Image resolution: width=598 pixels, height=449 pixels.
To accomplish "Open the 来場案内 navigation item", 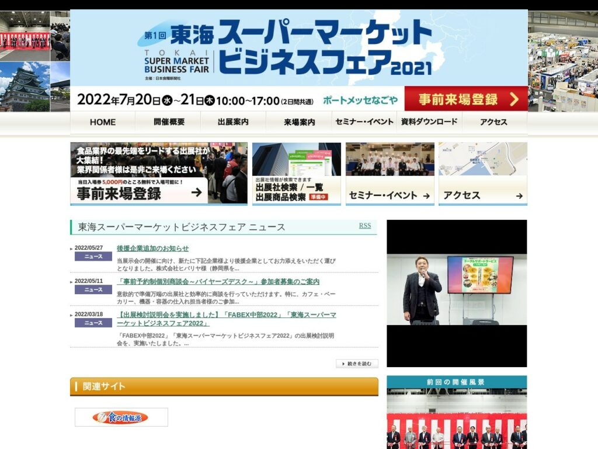I will [x=299, y=122].
